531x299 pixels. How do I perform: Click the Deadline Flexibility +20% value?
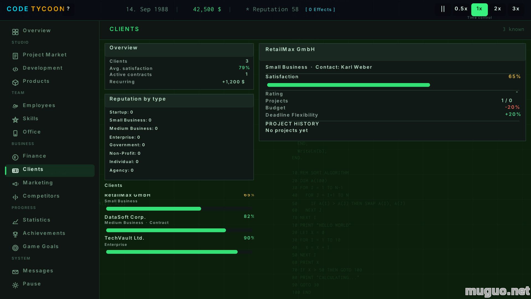(513, 114)
